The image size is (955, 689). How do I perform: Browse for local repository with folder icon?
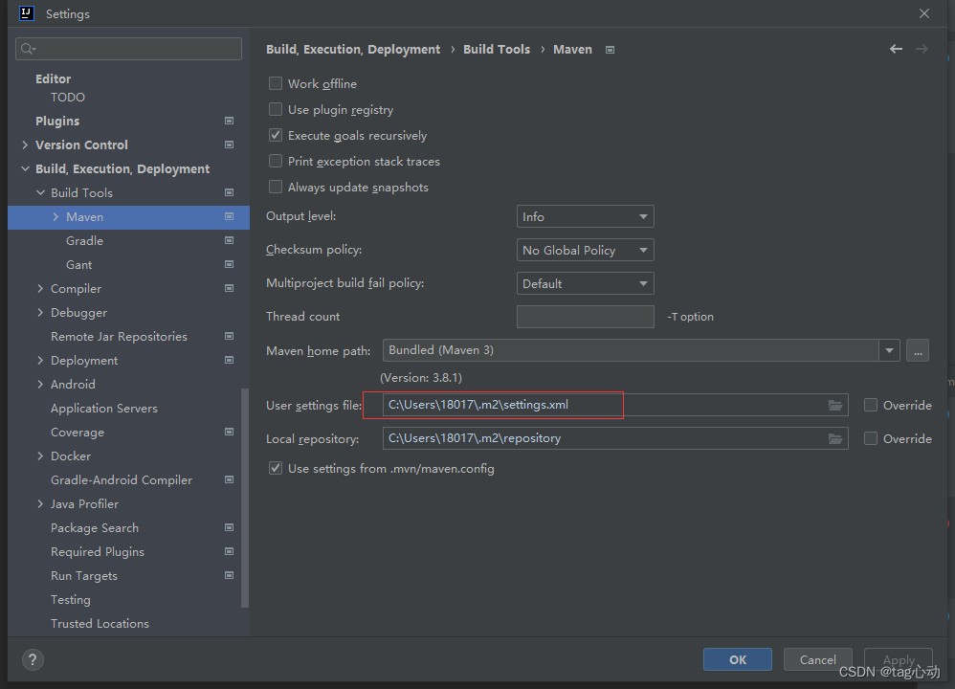[x=835, y=438]
